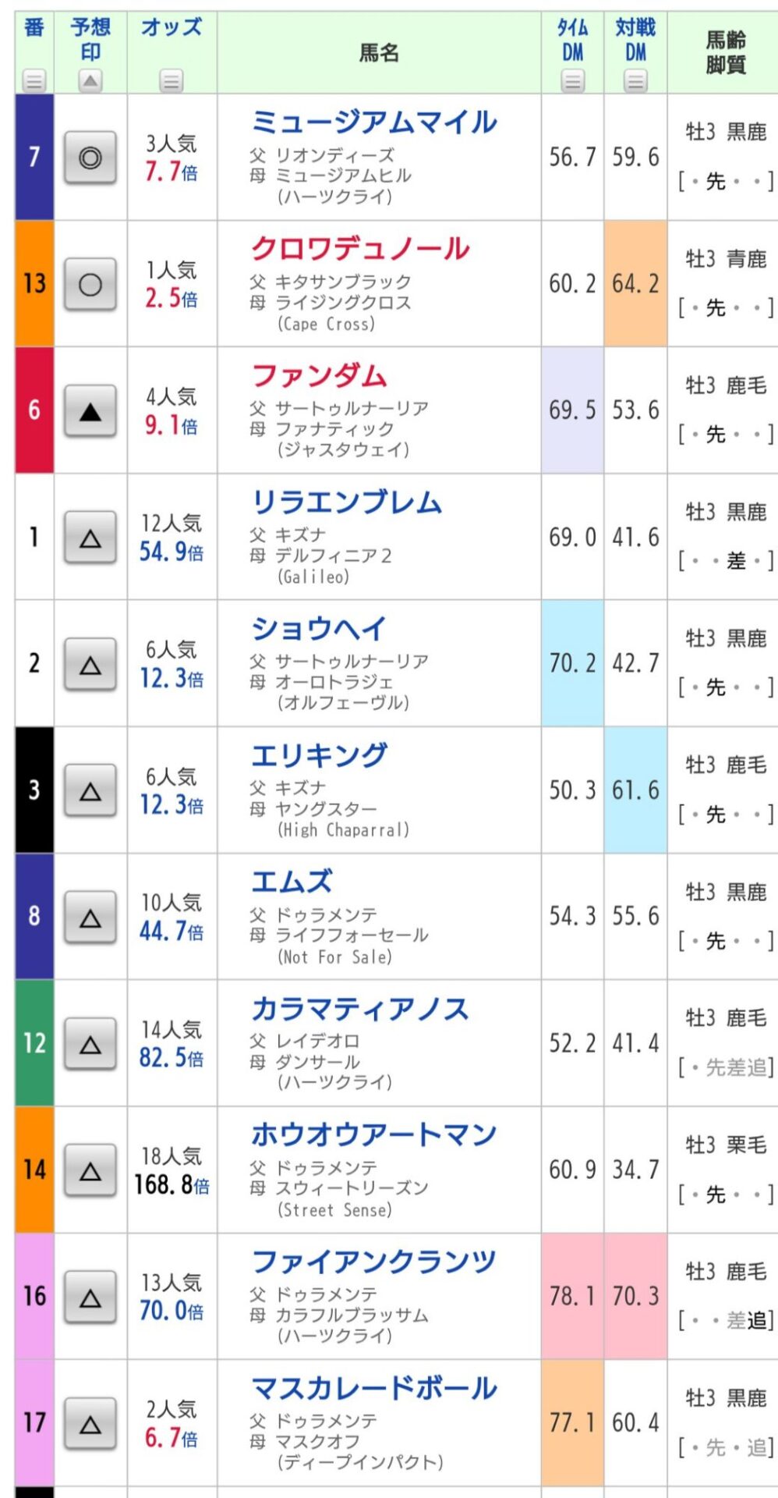Open sort menu under 対戦DM column

click(x=636, y=80)
